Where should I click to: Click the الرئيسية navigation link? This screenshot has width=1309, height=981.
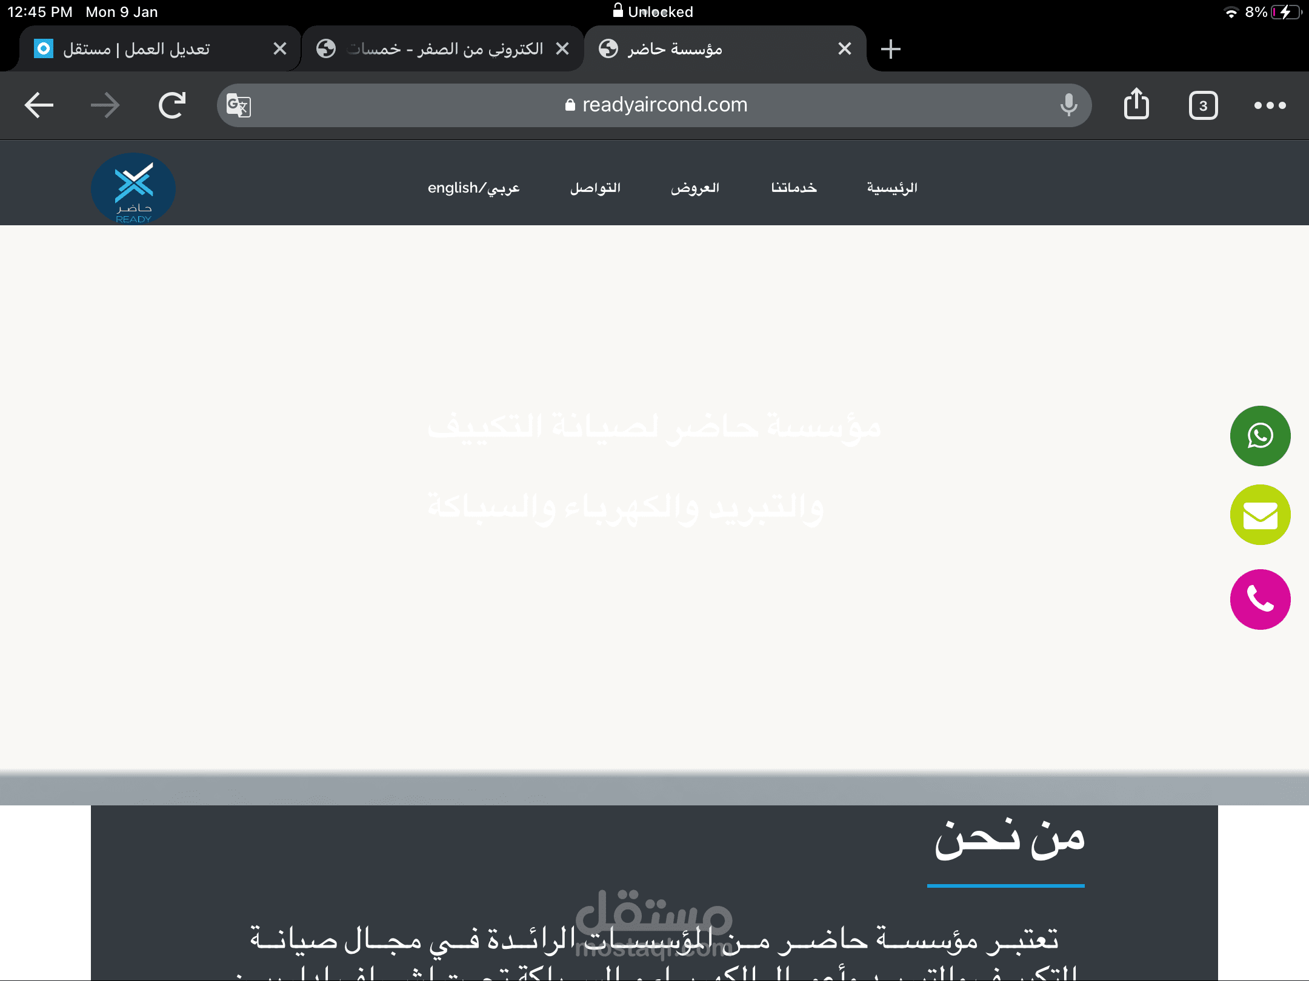891,188
